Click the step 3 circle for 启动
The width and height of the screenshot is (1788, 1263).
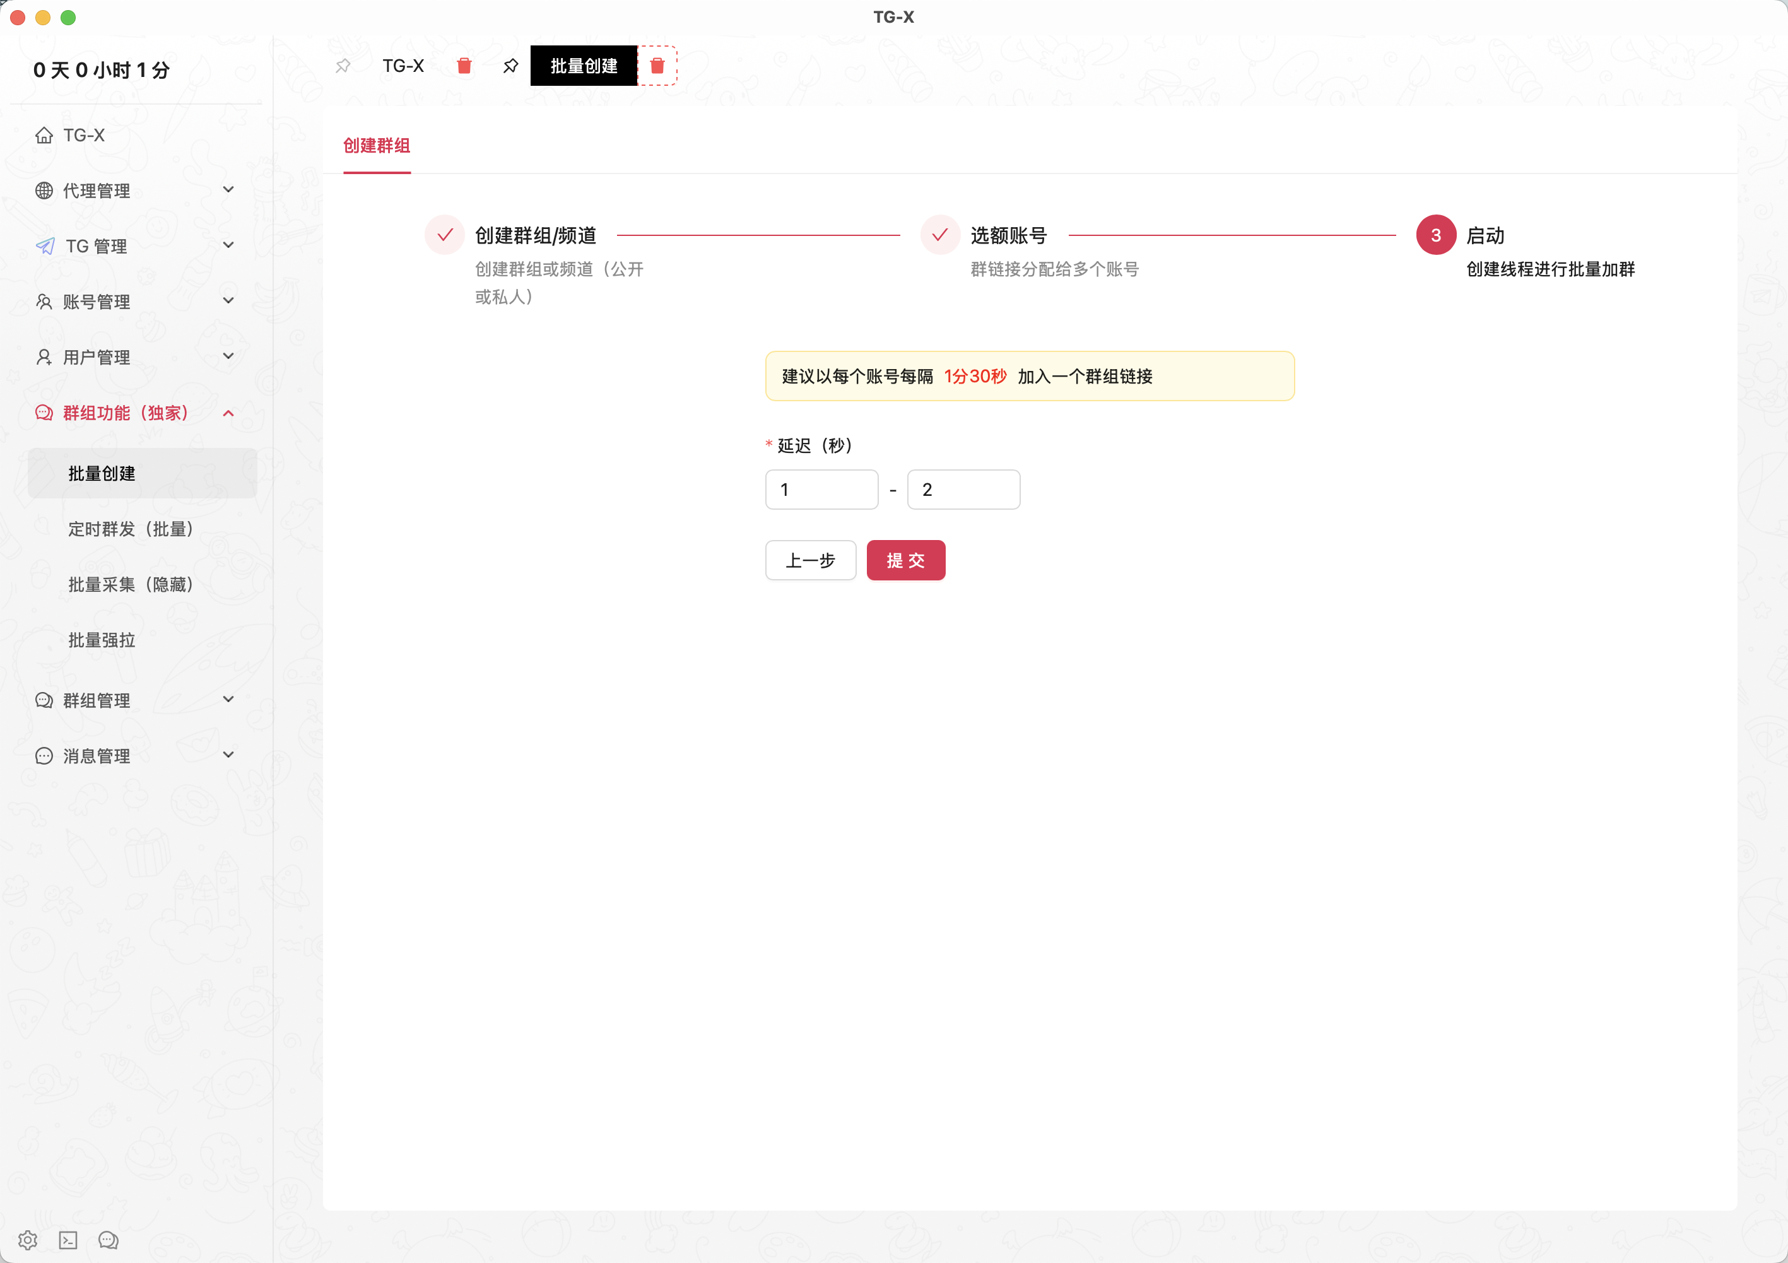[1436, 235]
